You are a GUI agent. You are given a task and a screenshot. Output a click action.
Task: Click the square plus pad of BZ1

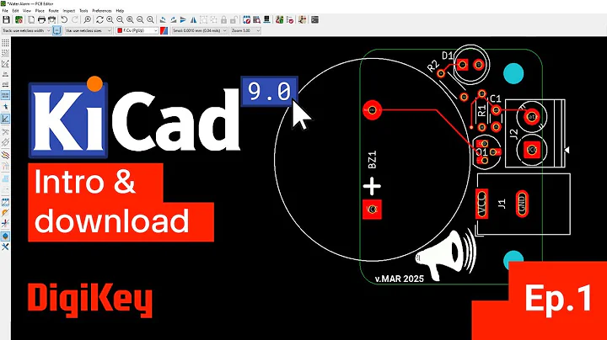[x=372, y=209]
